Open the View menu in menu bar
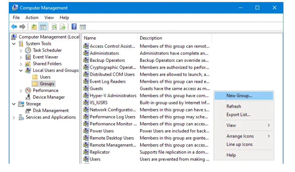Image resolution: width=295 pixels, height=172 pixels. click(49, 18)
